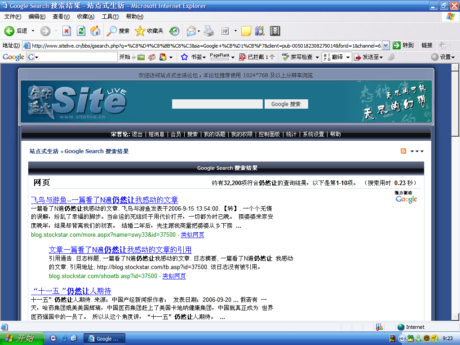The width and height of the screenshot is (460, 345).
Task: Click Internet Explorer quick launch icon
Action: (x=63, y=338)
